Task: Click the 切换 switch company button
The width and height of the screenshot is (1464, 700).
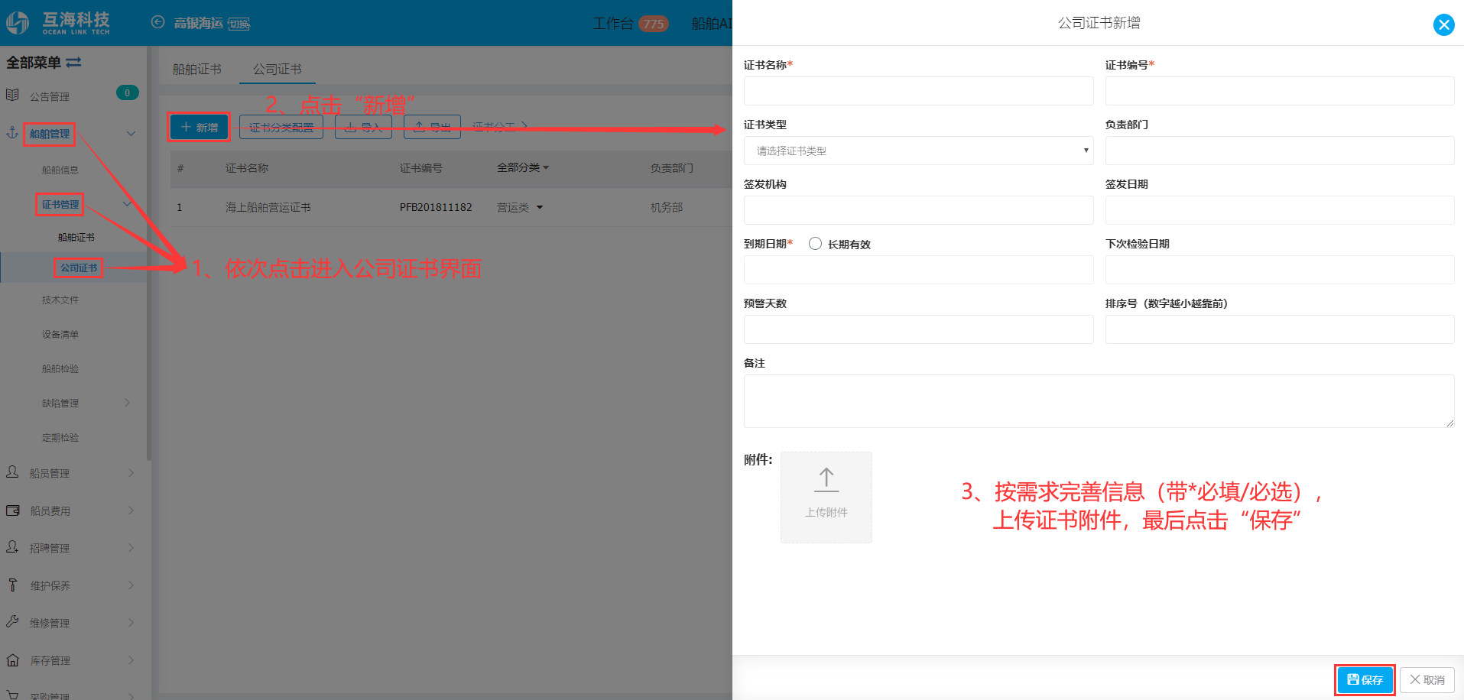Action: [239, 24]
